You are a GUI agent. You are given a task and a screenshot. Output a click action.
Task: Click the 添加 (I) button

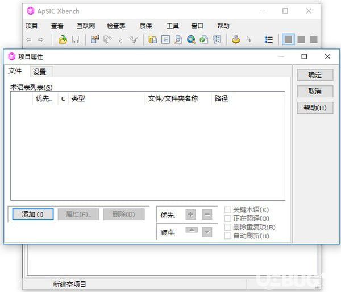(x=33, y=215)
